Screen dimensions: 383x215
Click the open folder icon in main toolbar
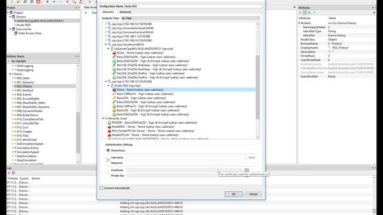19,2
